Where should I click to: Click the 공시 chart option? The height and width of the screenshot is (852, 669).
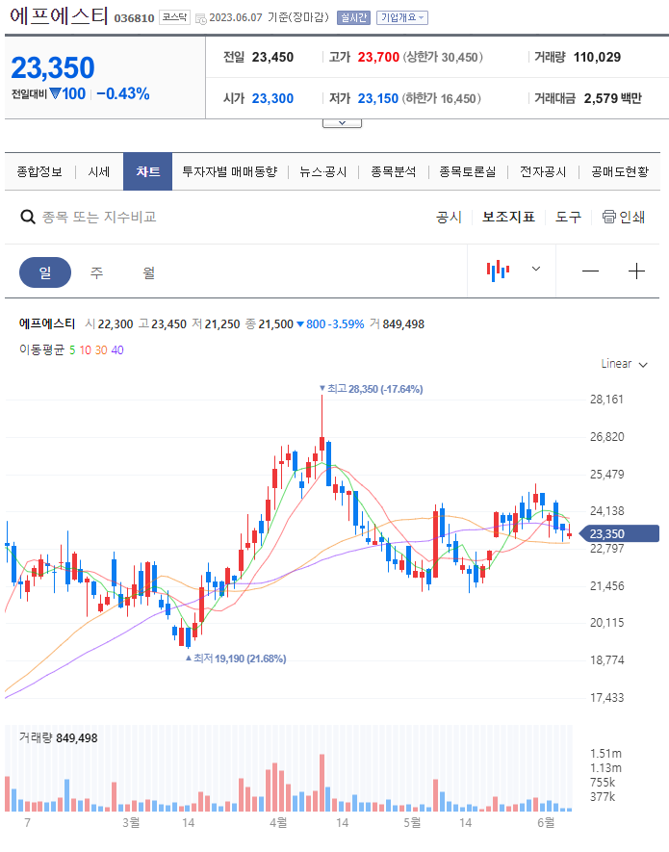[x=449, y=218]
